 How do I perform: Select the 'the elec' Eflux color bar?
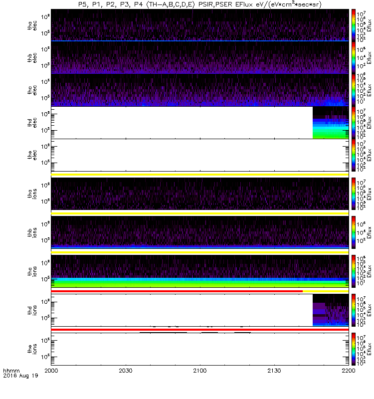(354, 155)
